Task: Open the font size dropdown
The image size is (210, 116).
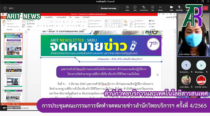Action: coord(53,22)
